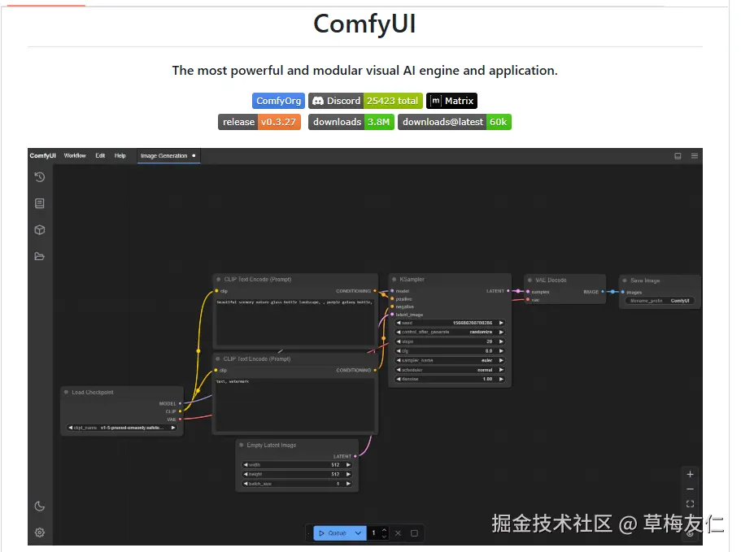741x552 pixels.
Task: Open the model library cube icon
Action: click(x=40, y=230)
